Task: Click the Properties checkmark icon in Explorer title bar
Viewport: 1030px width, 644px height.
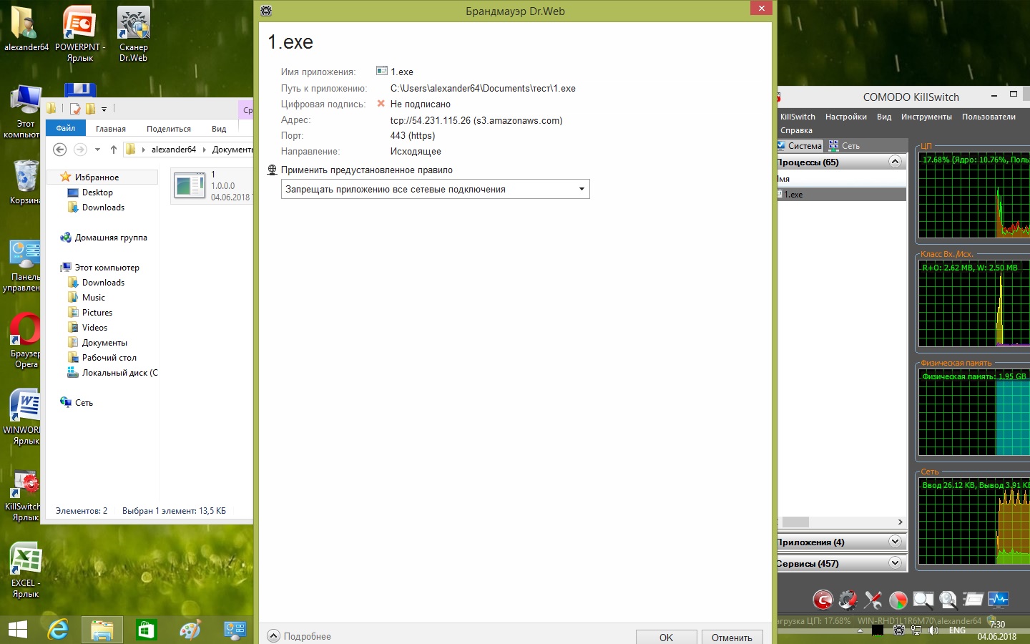Action: pos(75,109)
